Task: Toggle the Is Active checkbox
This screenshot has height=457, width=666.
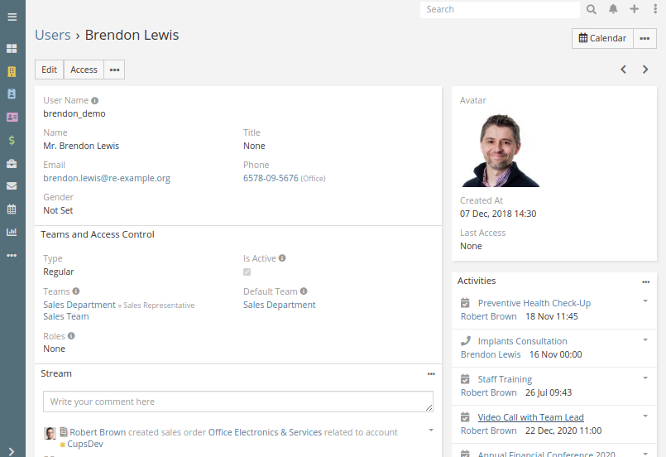Action: [x=247, y=272]
